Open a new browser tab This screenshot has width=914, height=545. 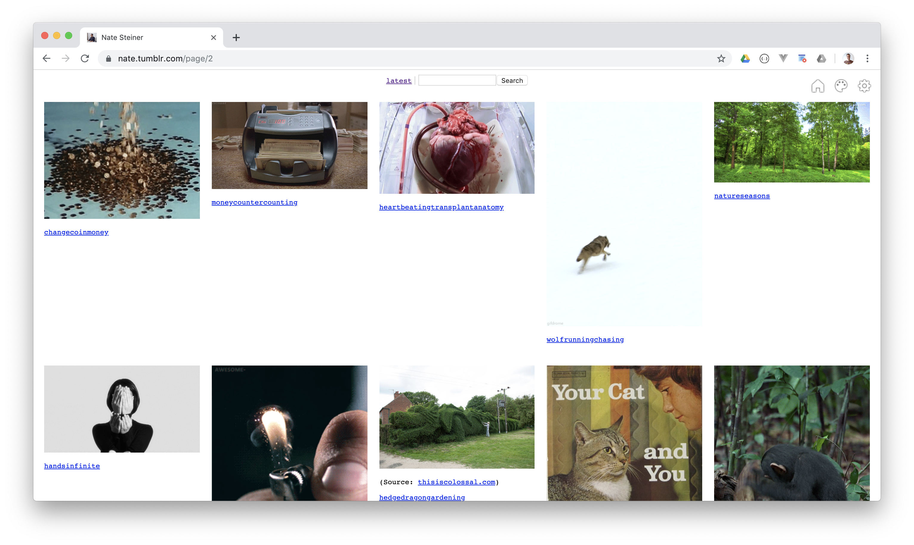(x=236, y=38)
